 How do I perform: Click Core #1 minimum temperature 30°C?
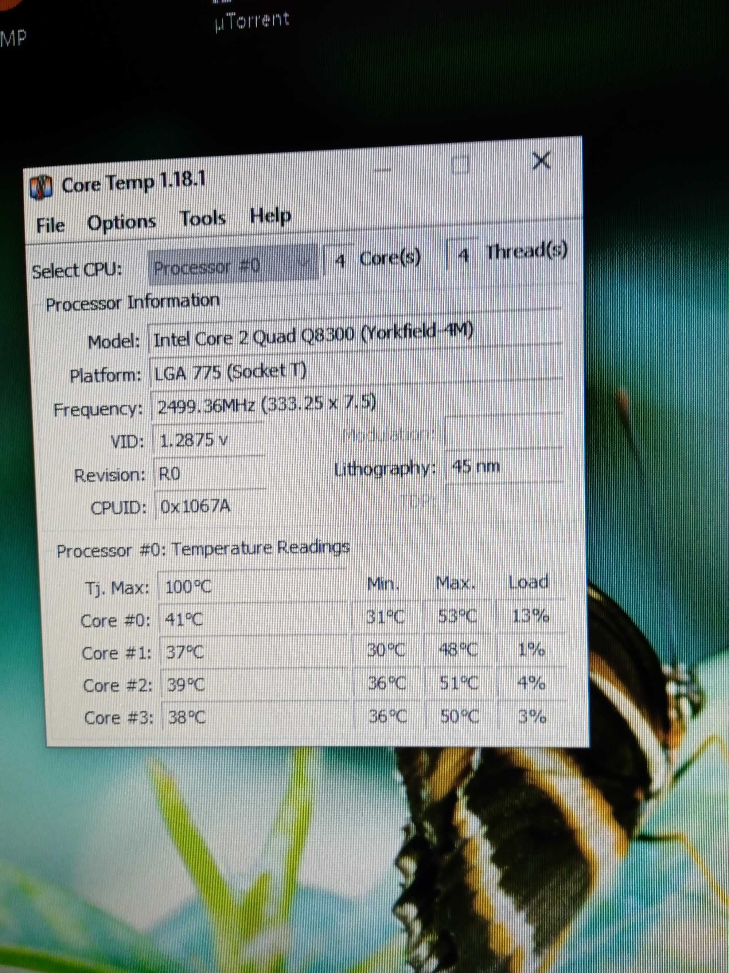click(387, 650)
